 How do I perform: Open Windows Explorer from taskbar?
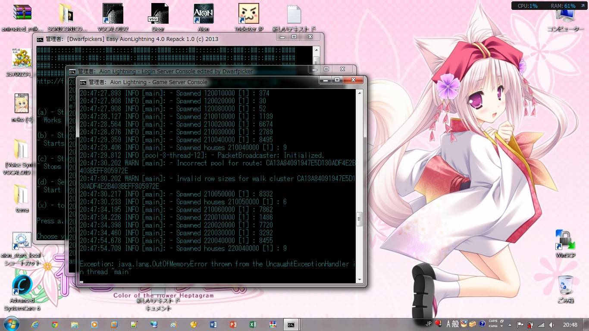pos(75,325)
